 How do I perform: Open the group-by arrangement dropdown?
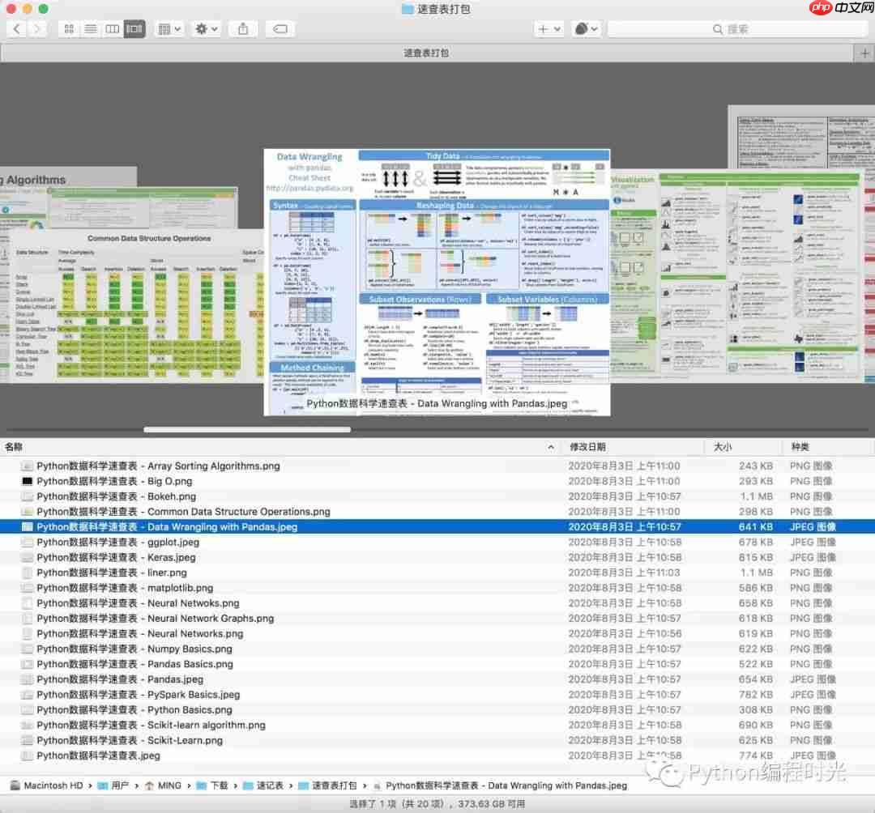(169, 28)
